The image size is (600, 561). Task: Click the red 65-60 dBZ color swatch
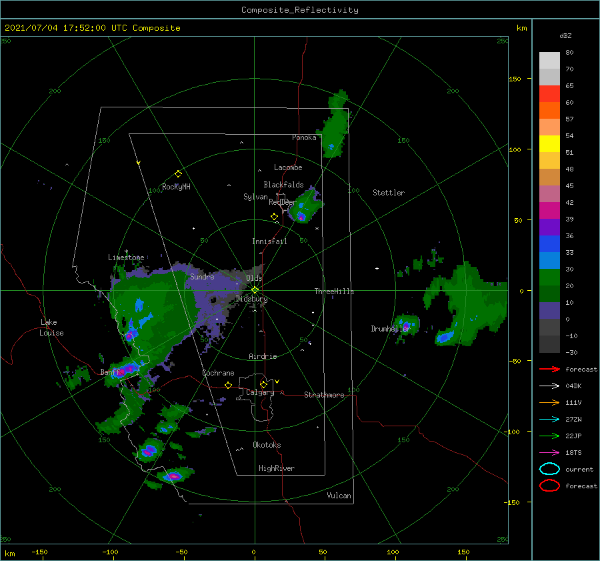[x=549, y=94]
